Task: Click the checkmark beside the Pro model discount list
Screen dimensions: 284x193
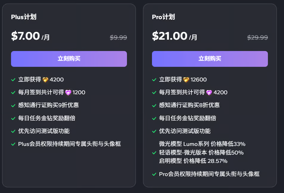Action: click(x=154, y=153)
